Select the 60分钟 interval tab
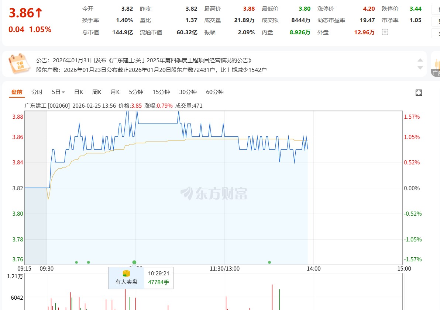440x310 pixels. [x=215, y=92]
